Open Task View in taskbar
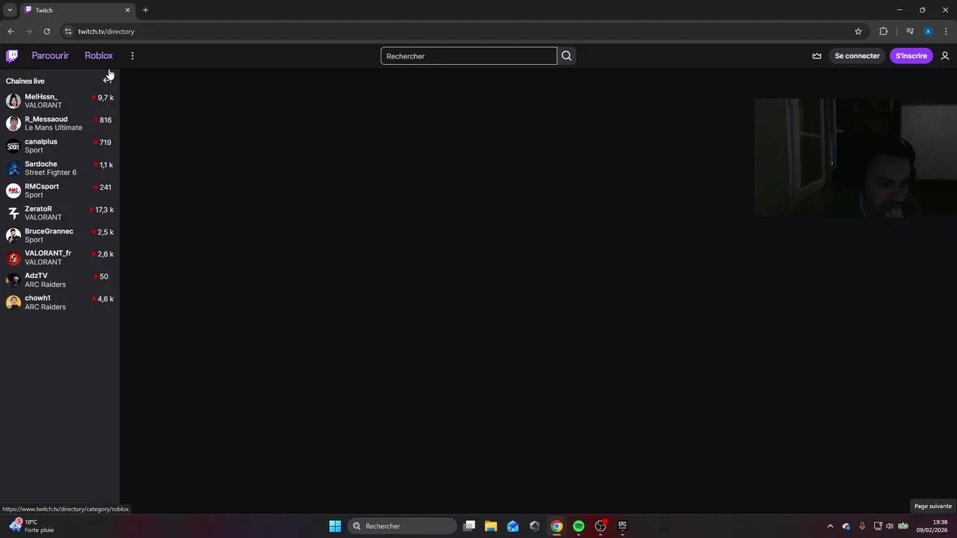957x538 pixels. [x=469, y=526]
